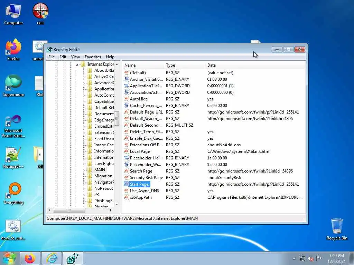The height and width of the screenshot is (265, 354).
Task: Sort values by the Data column header
Action: pos(255,65)
